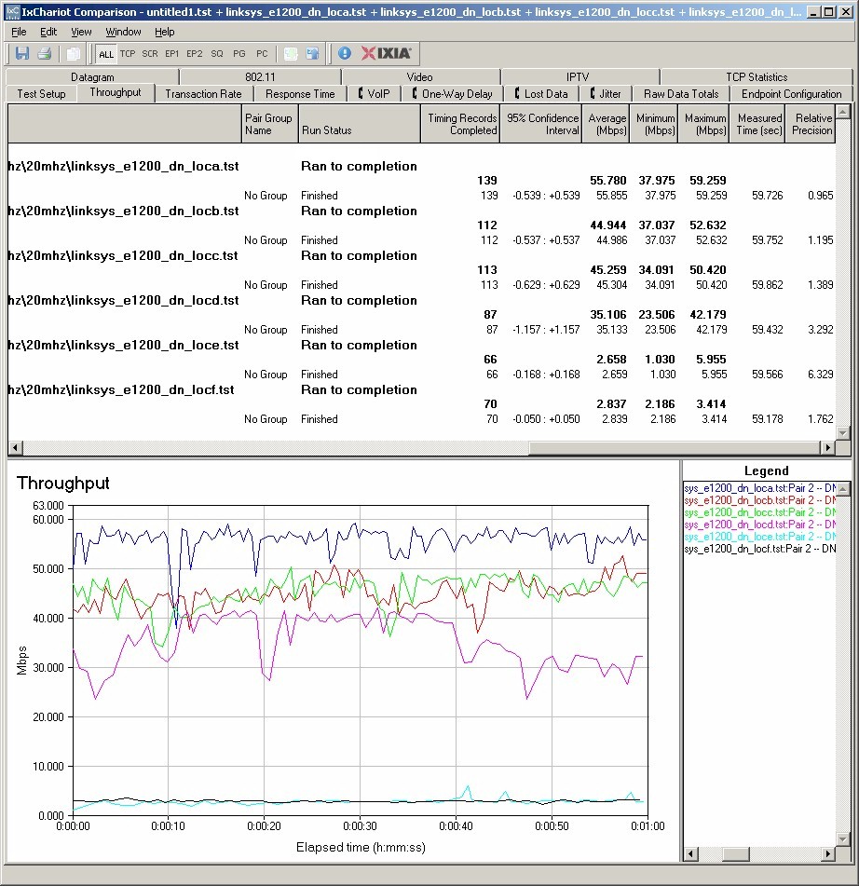Click the Average (Mbps) column header
859x886 pixels.
pyautogui.click(x=607, y=124)
